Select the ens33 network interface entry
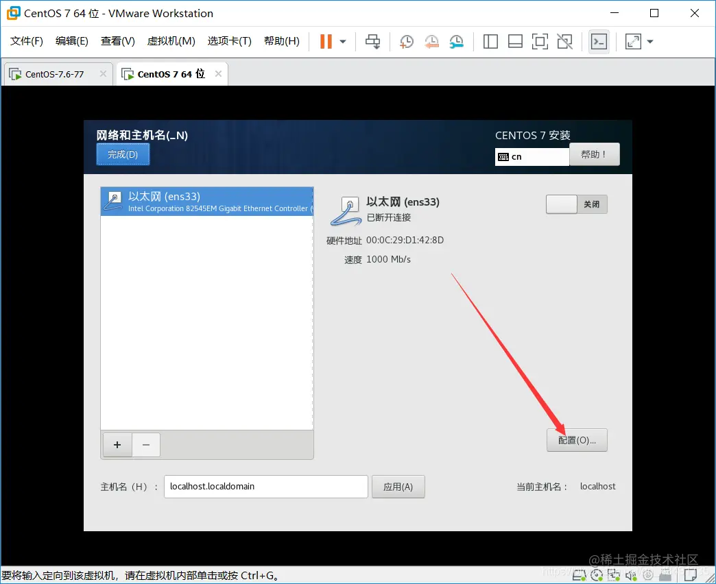The image size is (716, 584). pos(206,201)
